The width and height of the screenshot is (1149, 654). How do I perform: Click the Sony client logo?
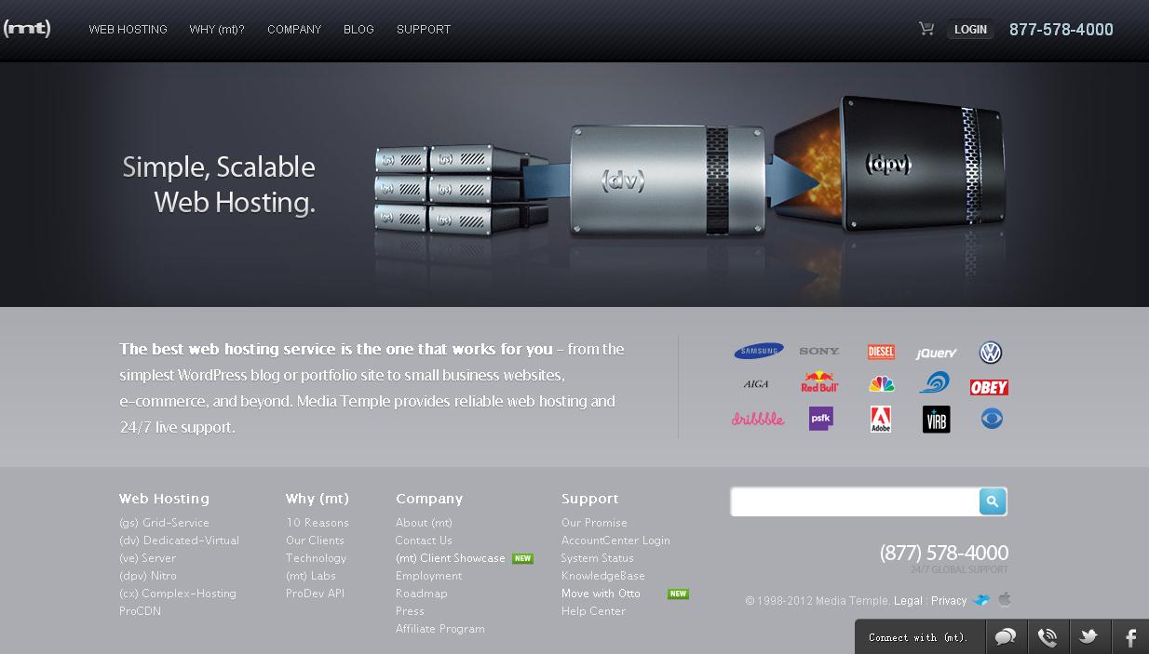[819, 352]
